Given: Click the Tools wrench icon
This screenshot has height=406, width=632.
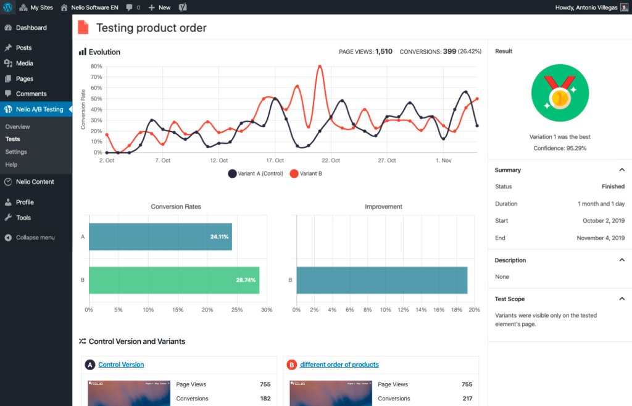Looking at the screenshot, I should [x=8, y=217].
